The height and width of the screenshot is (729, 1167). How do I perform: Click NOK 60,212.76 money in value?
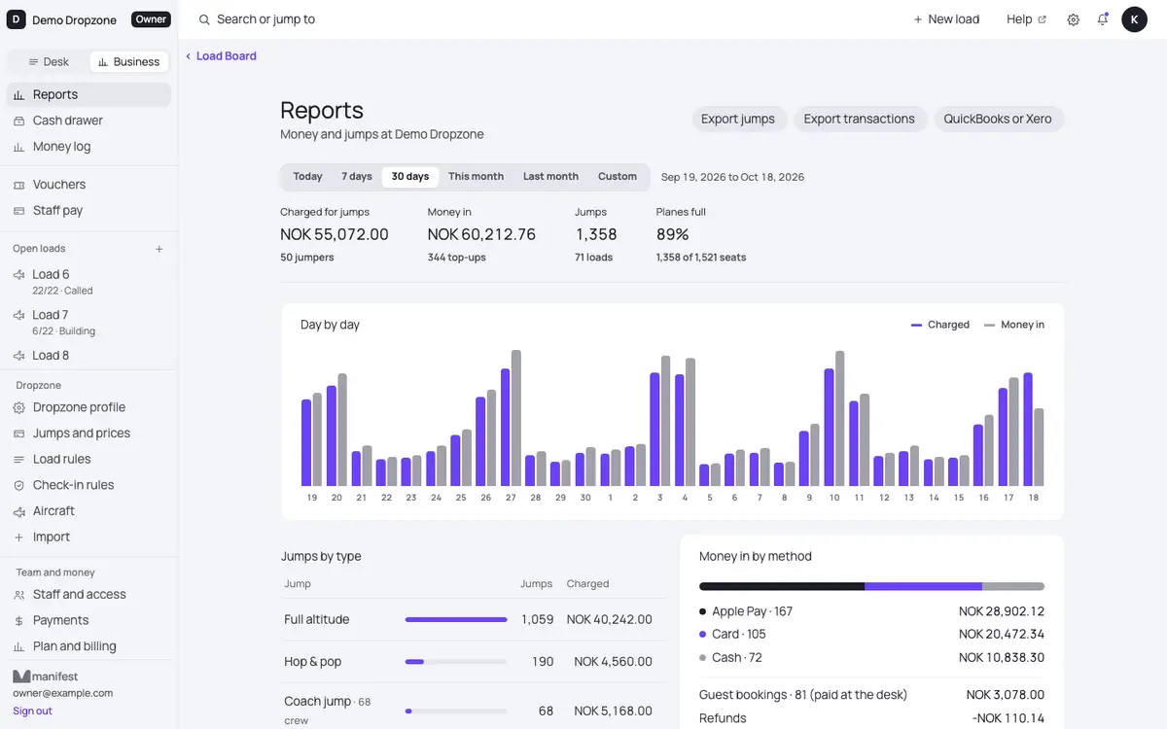tap(481, 234)
